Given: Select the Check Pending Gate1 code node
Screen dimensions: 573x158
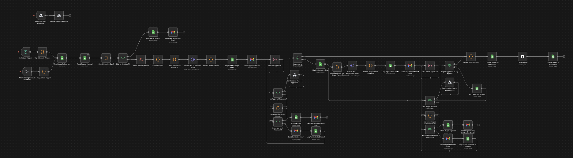Looking at the screenshot, I should pyautogui.click(x=106, y=58).
